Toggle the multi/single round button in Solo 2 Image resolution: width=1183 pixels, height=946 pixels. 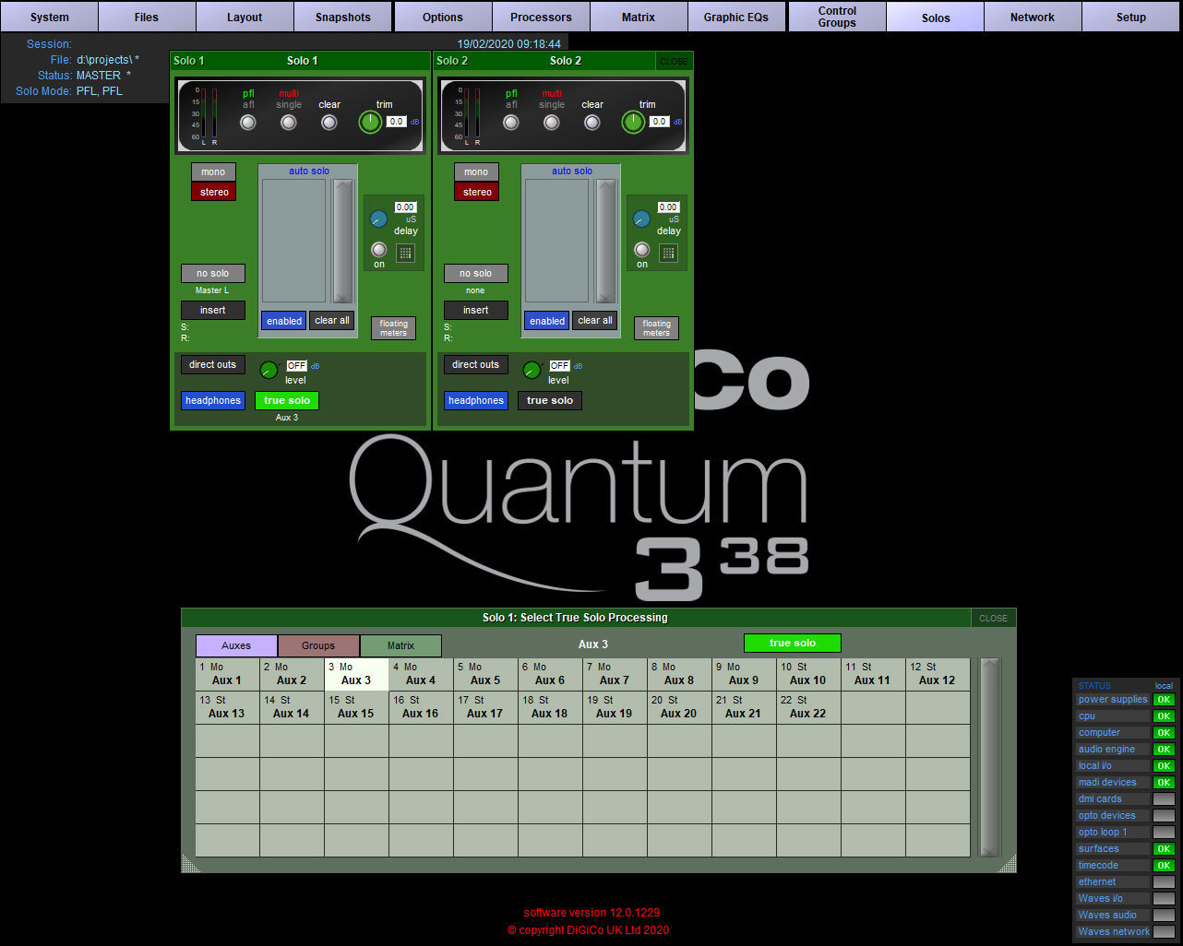[x=552, y=123]
